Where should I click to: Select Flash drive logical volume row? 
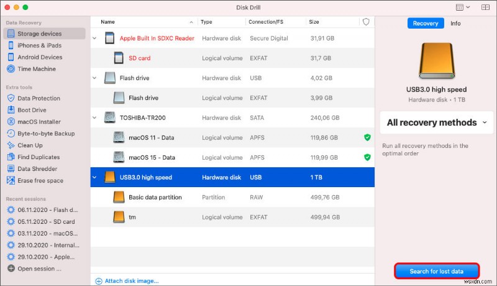pyautogui.click(x=232, y=98)
